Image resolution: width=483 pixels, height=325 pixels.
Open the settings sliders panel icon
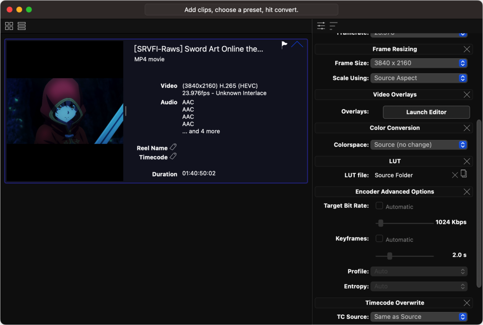321,25
